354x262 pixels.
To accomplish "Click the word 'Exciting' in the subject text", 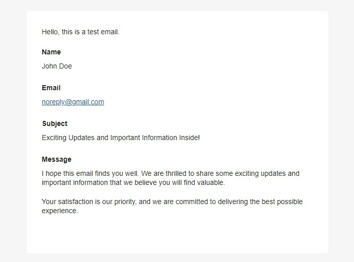I will click(x=54, y=138).
